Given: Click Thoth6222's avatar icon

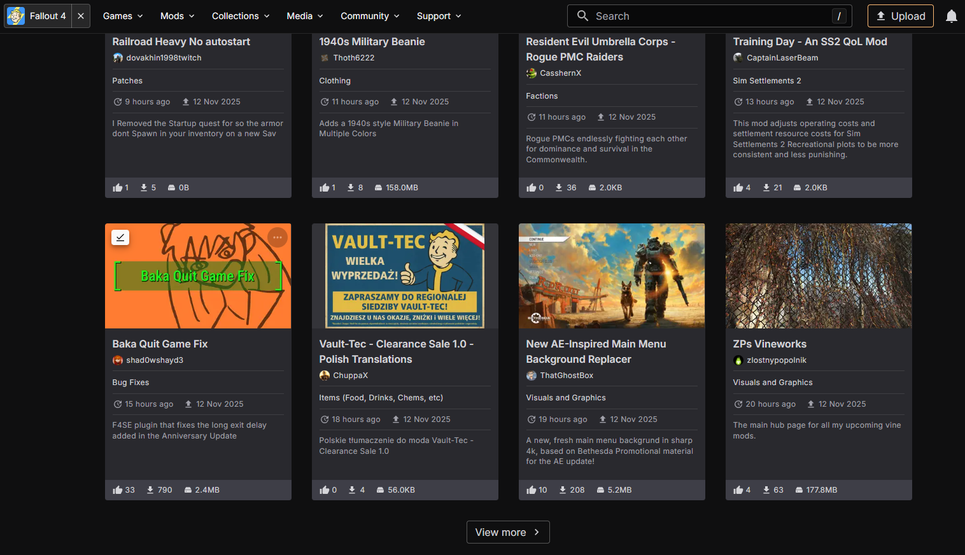Looking at the screenshot, I should click(x=325, y=58).
